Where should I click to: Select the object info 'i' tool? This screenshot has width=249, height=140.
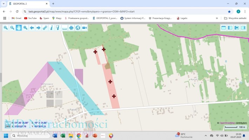pyautogui.click(x=52, y=28)
